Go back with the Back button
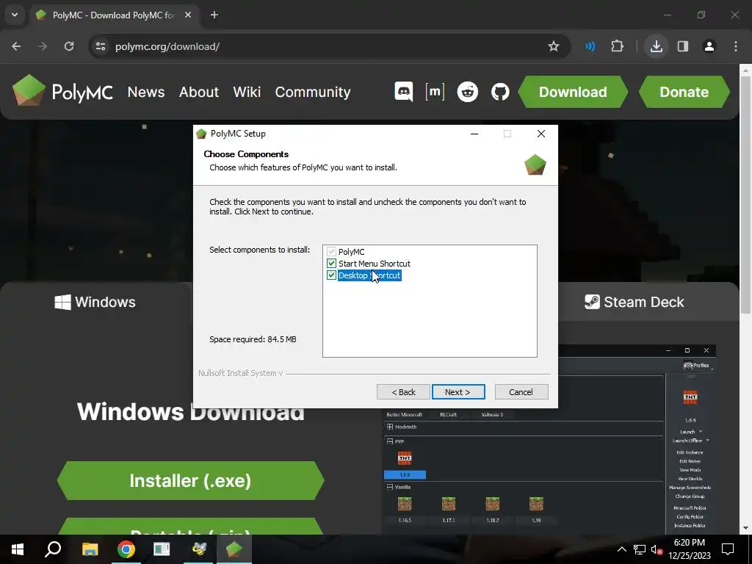Viewport: 752px width, 564px height. [403, 392]
